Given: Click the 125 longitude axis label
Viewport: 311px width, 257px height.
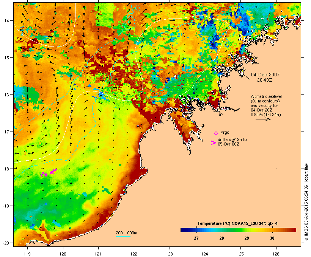Looking at the screenshot, I should (240, 254).
